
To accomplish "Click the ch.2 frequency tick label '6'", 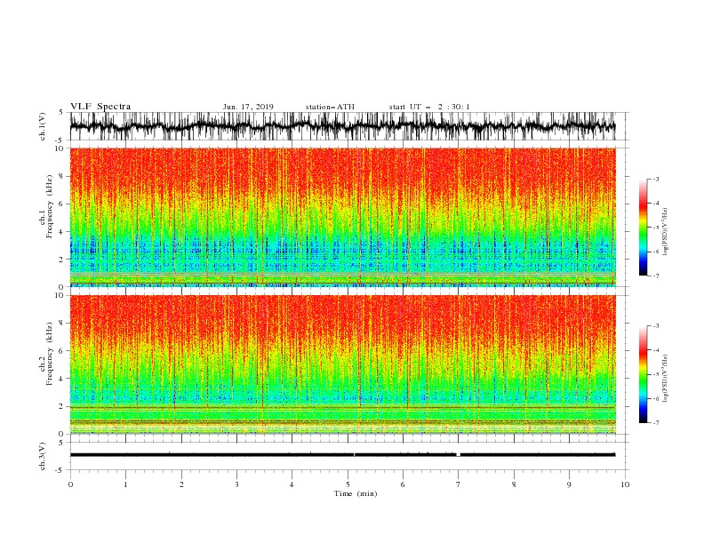I will tap(61, 351).
